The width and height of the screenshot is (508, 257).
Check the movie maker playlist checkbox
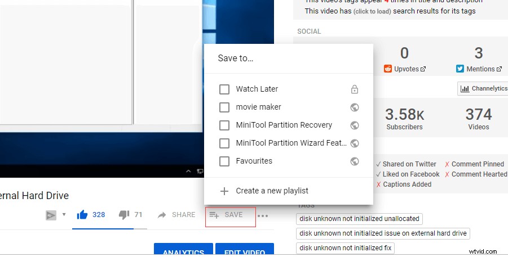click(224, 107)
